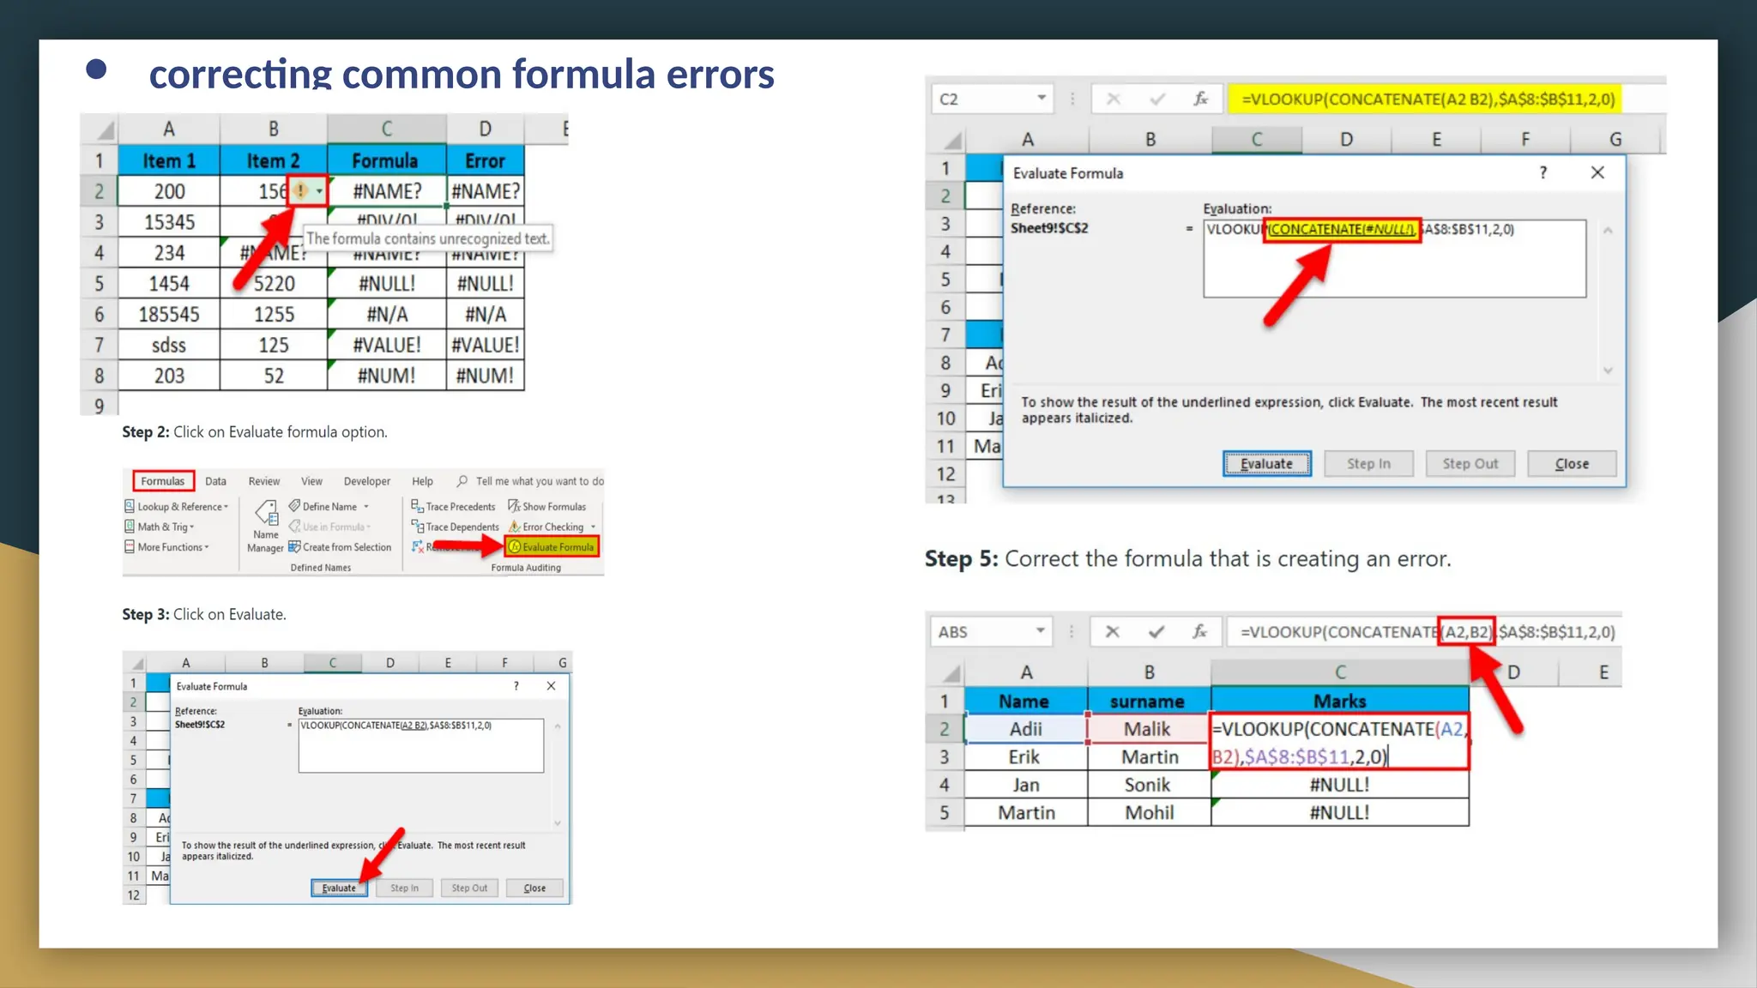The width and height of the screenshot is (1757, 988).
Task: Expand the Math & Trig dropdown
Action: click(192, 527)
